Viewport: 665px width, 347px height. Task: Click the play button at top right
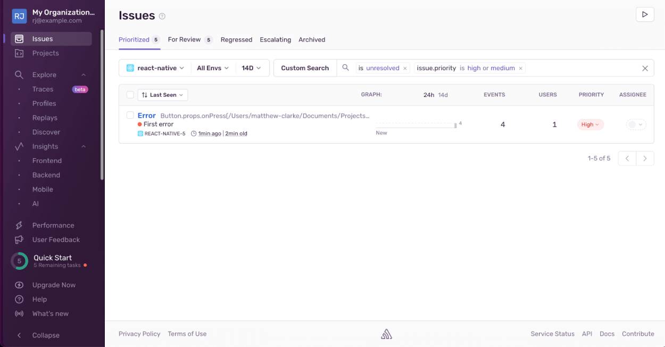point(645,14)
